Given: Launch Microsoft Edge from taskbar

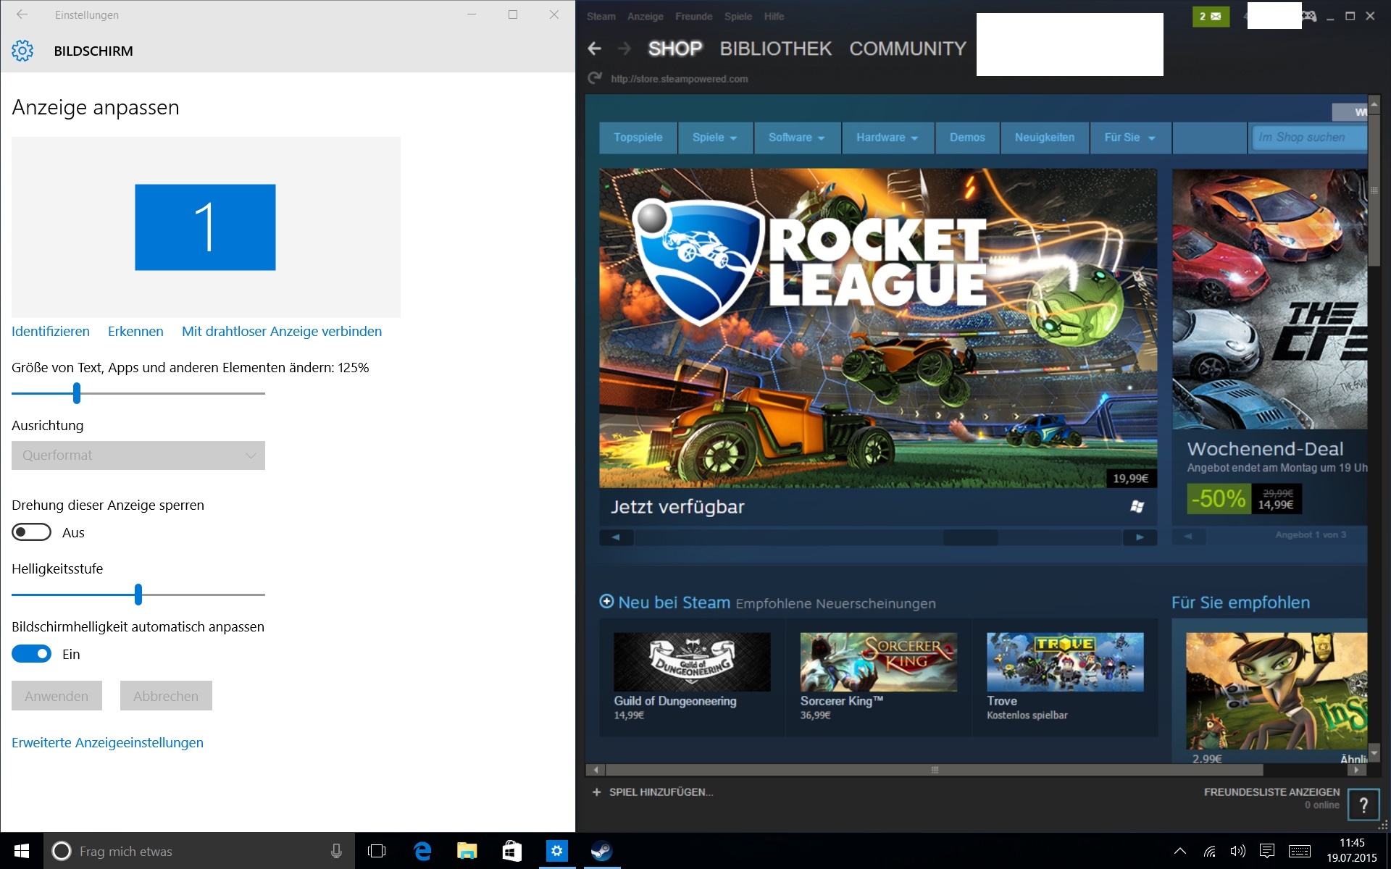Looking at the screenshot, I should 422,851.
